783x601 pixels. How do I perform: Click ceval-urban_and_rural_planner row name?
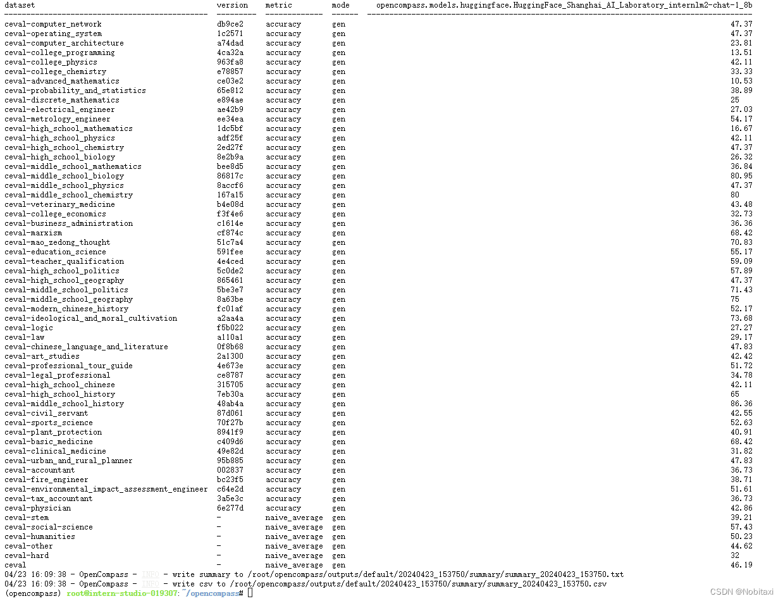click(68, 461)
